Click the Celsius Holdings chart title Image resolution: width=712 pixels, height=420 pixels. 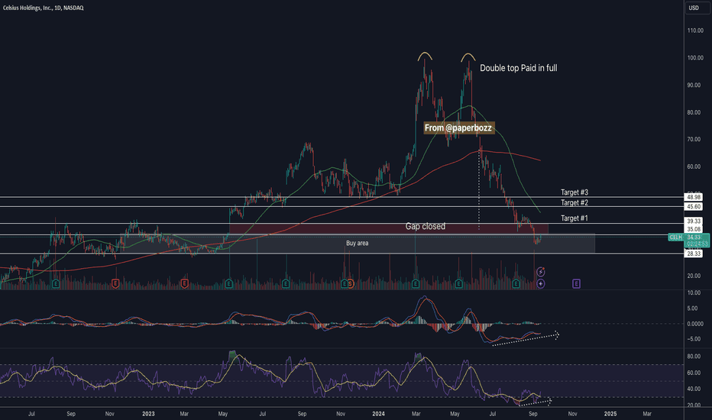pyautogui.click(x=43, y=8)
